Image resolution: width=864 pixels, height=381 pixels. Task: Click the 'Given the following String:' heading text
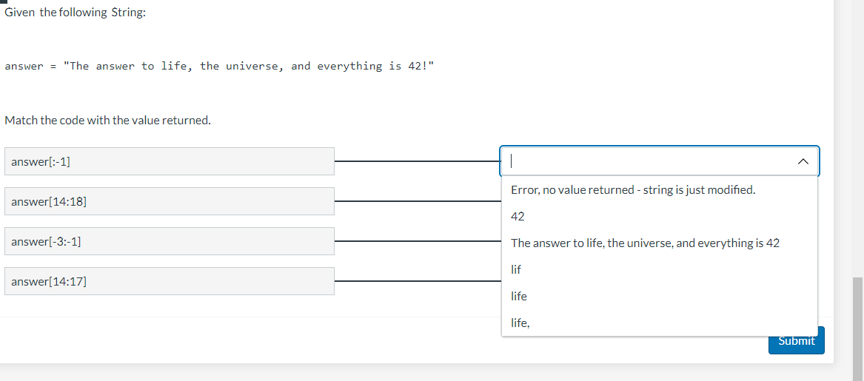click(76, 13)
